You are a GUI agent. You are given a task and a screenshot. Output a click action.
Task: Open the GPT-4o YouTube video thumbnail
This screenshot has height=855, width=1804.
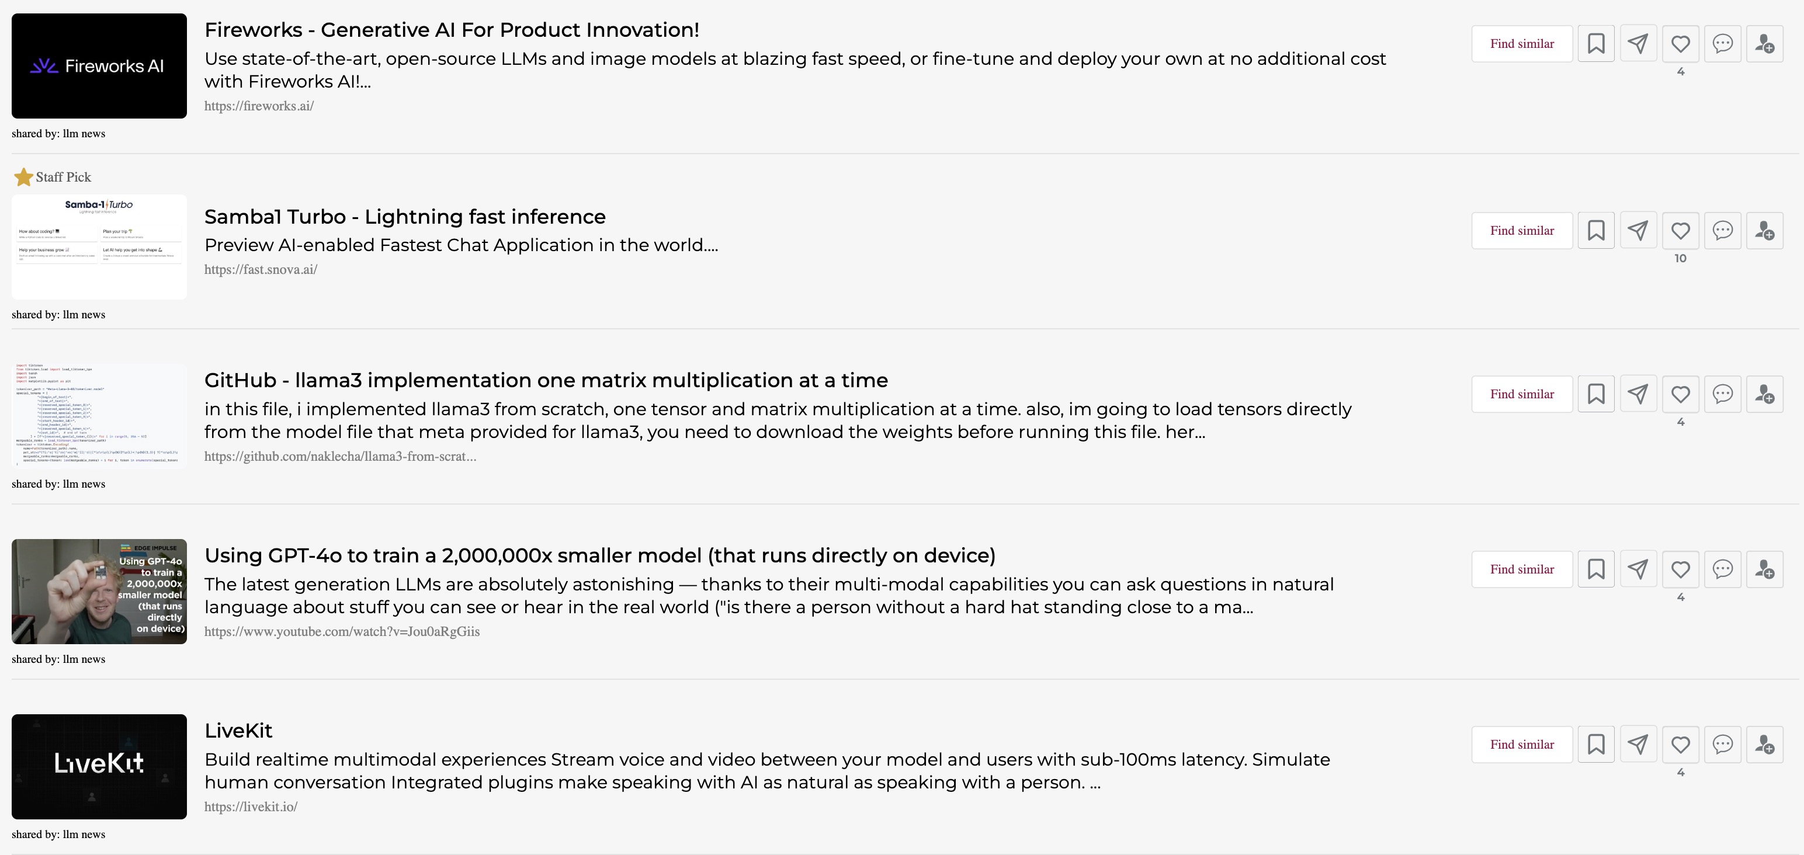(x=99, y=592)
